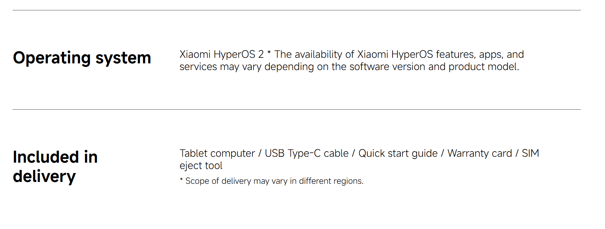This screenshot has width=605, height=229.
Task: Click the asterisk after HyperOS 2
Action: pyautogui.click(x=269, y=53)
